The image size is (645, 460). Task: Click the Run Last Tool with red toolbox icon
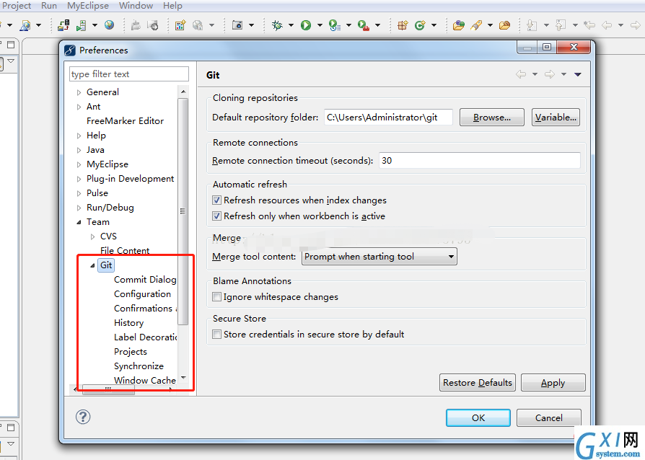(x=363, y=25)
